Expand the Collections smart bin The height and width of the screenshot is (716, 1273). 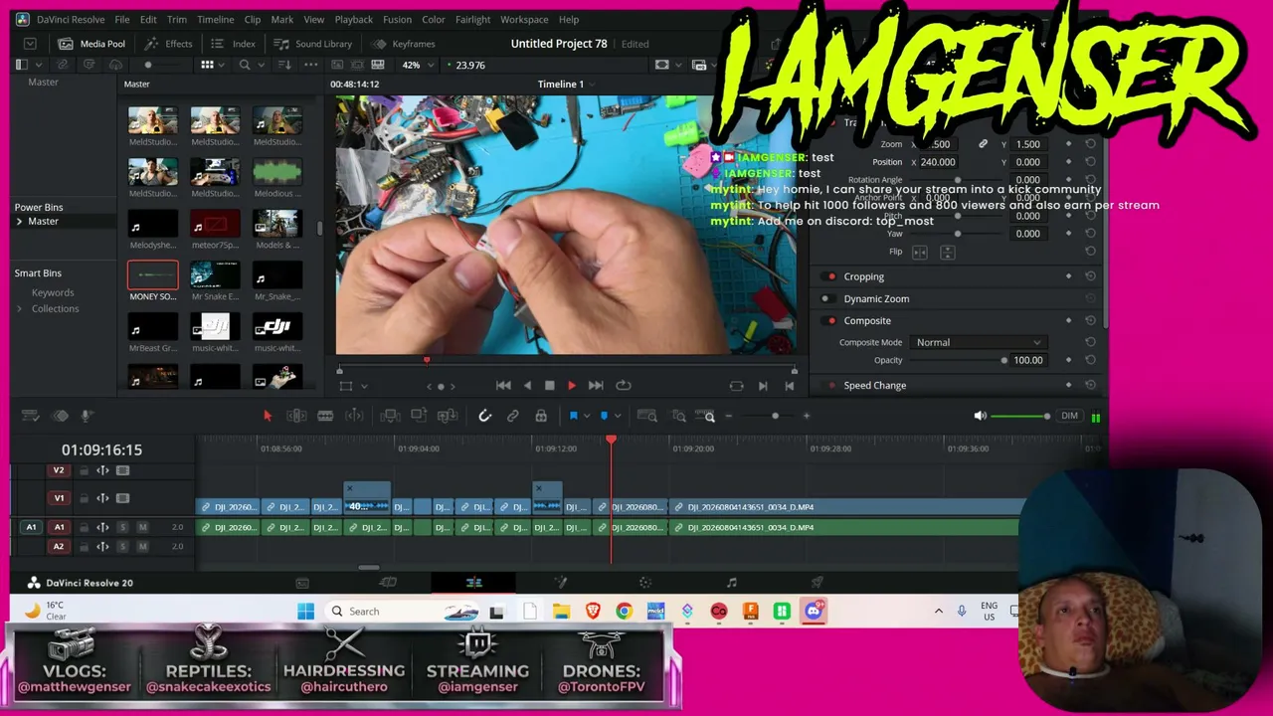point(19,308)
